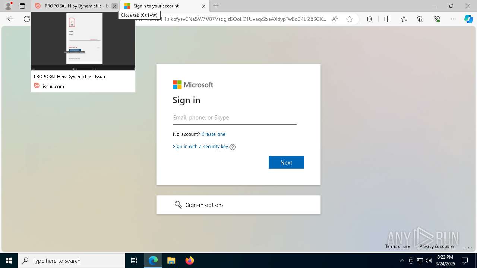Toggle the Split screen icon
477x268 pixels.
387,19
